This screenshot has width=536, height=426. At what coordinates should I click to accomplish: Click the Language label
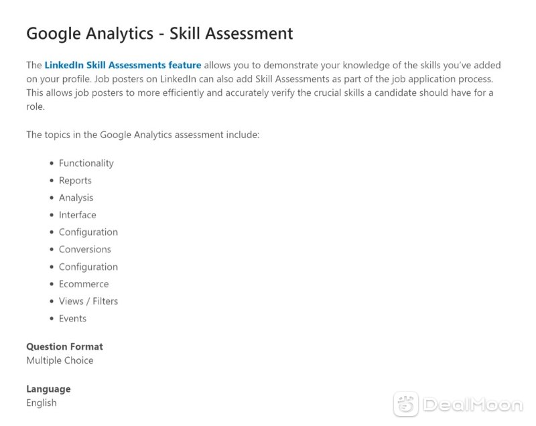[48, 389]
